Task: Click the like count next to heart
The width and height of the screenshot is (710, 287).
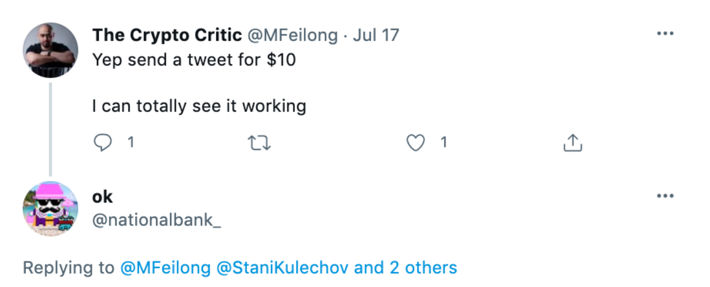Action: point(443,143)
